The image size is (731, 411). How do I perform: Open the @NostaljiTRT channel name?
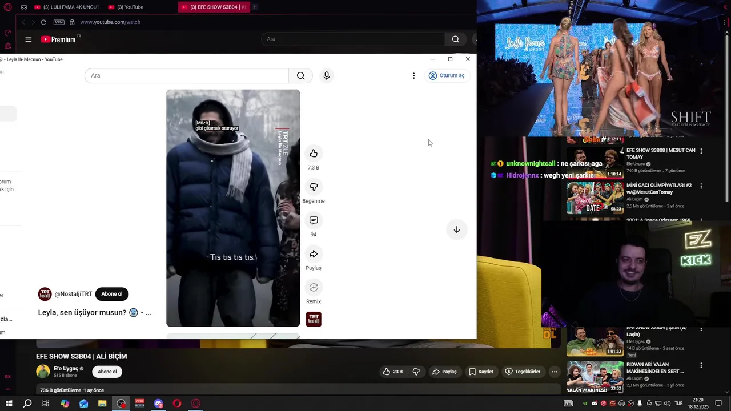73,294
